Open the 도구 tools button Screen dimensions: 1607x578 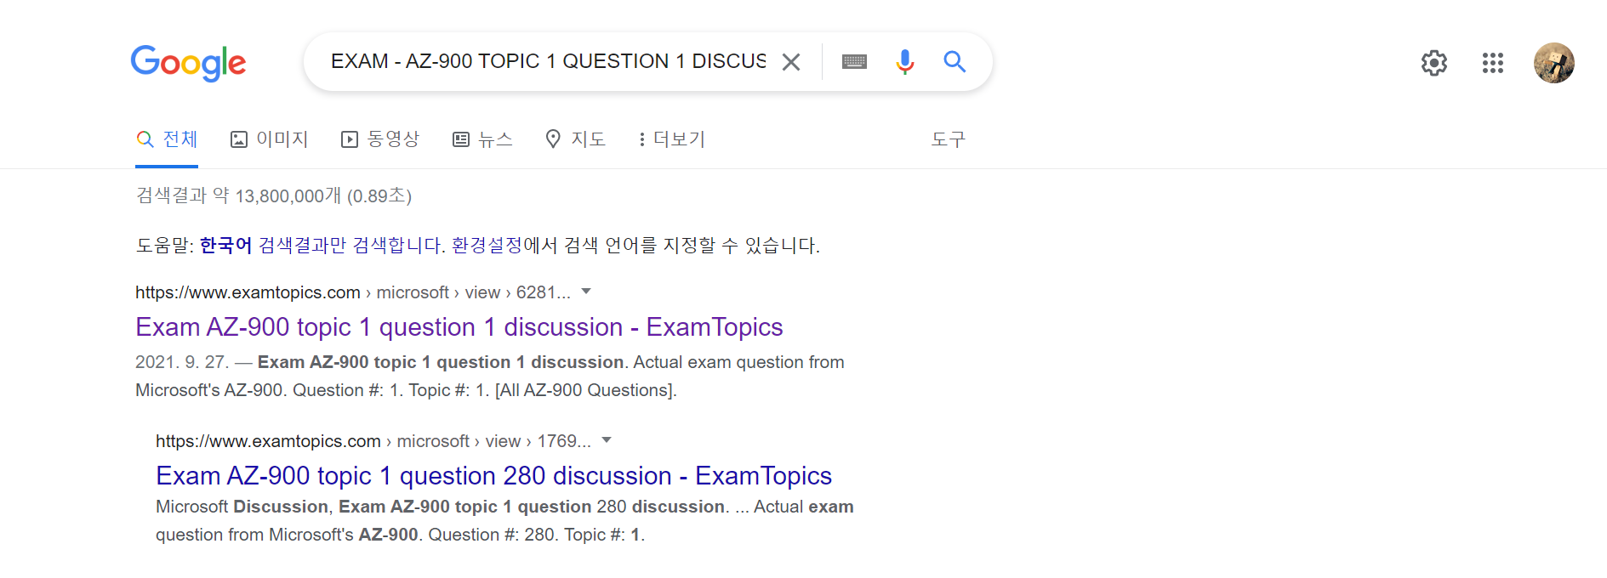click(949, 139)
